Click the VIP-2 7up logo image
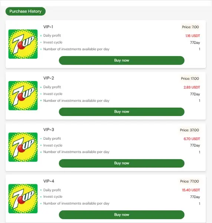The width and height of the screenshot is (212, 223). tap(23, 96)
